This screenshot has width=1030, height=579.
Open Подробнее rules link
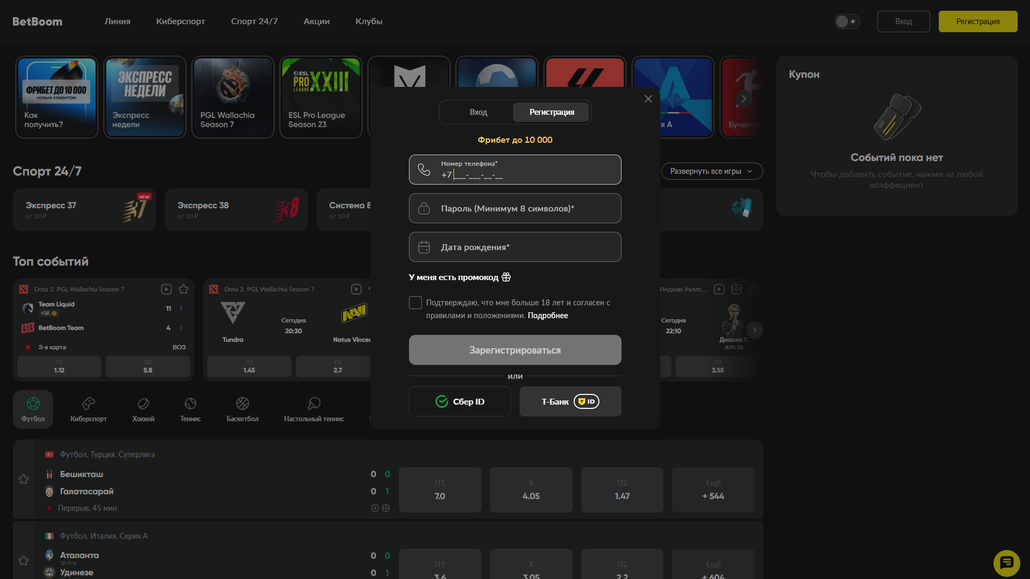(547, 316)
